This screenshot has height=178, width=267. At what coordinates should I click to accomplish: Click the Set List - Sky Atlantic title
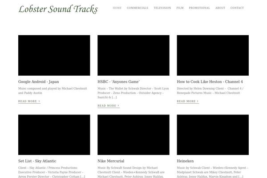pos(37,161)
